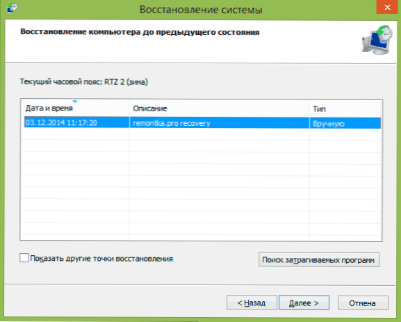Click the System Restore icon in title bar
401x322 pixels.
pos(12,8)
